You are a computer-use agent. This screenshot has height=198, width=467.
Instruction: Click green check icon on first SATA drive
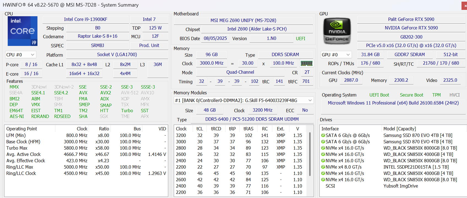[323, 135]
